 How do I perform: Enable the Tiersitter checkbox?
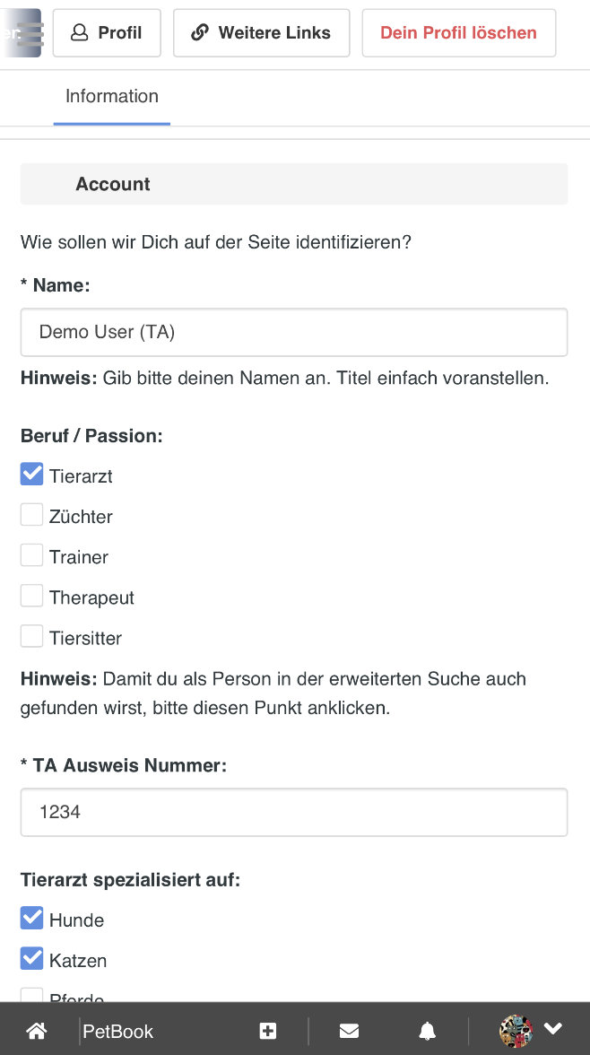[x=31, y=636]
